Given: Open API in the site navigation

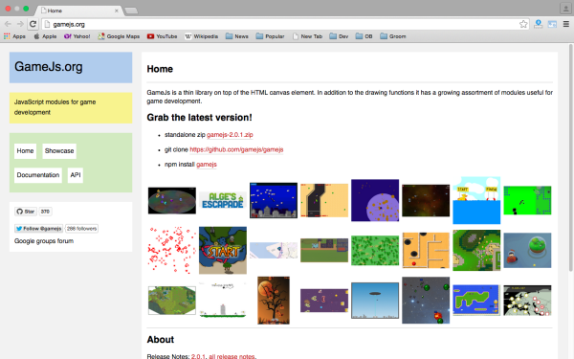Looking at the screenshot, I should [x=76, y=175].
